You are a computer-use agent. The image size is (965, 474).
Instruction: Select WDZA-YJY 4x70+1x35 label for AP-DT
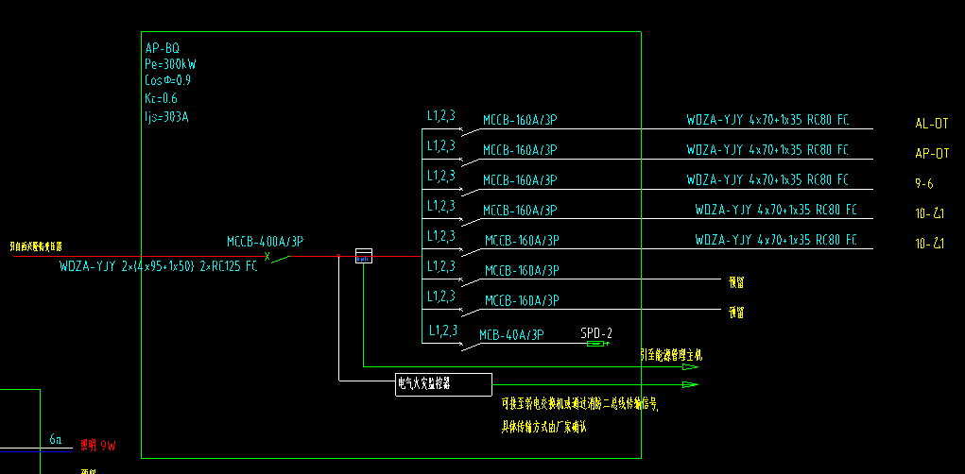[x=767, y=149]
